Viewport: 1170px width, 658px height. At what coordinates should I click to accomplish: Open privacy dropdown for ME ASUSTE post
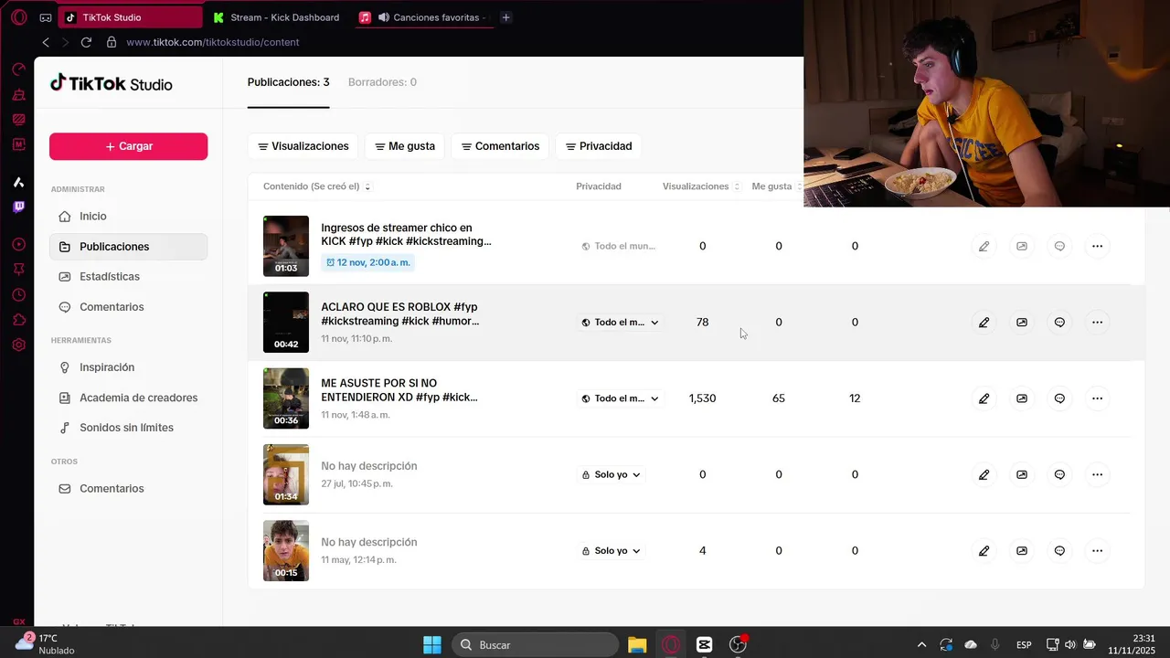point(621,398)
